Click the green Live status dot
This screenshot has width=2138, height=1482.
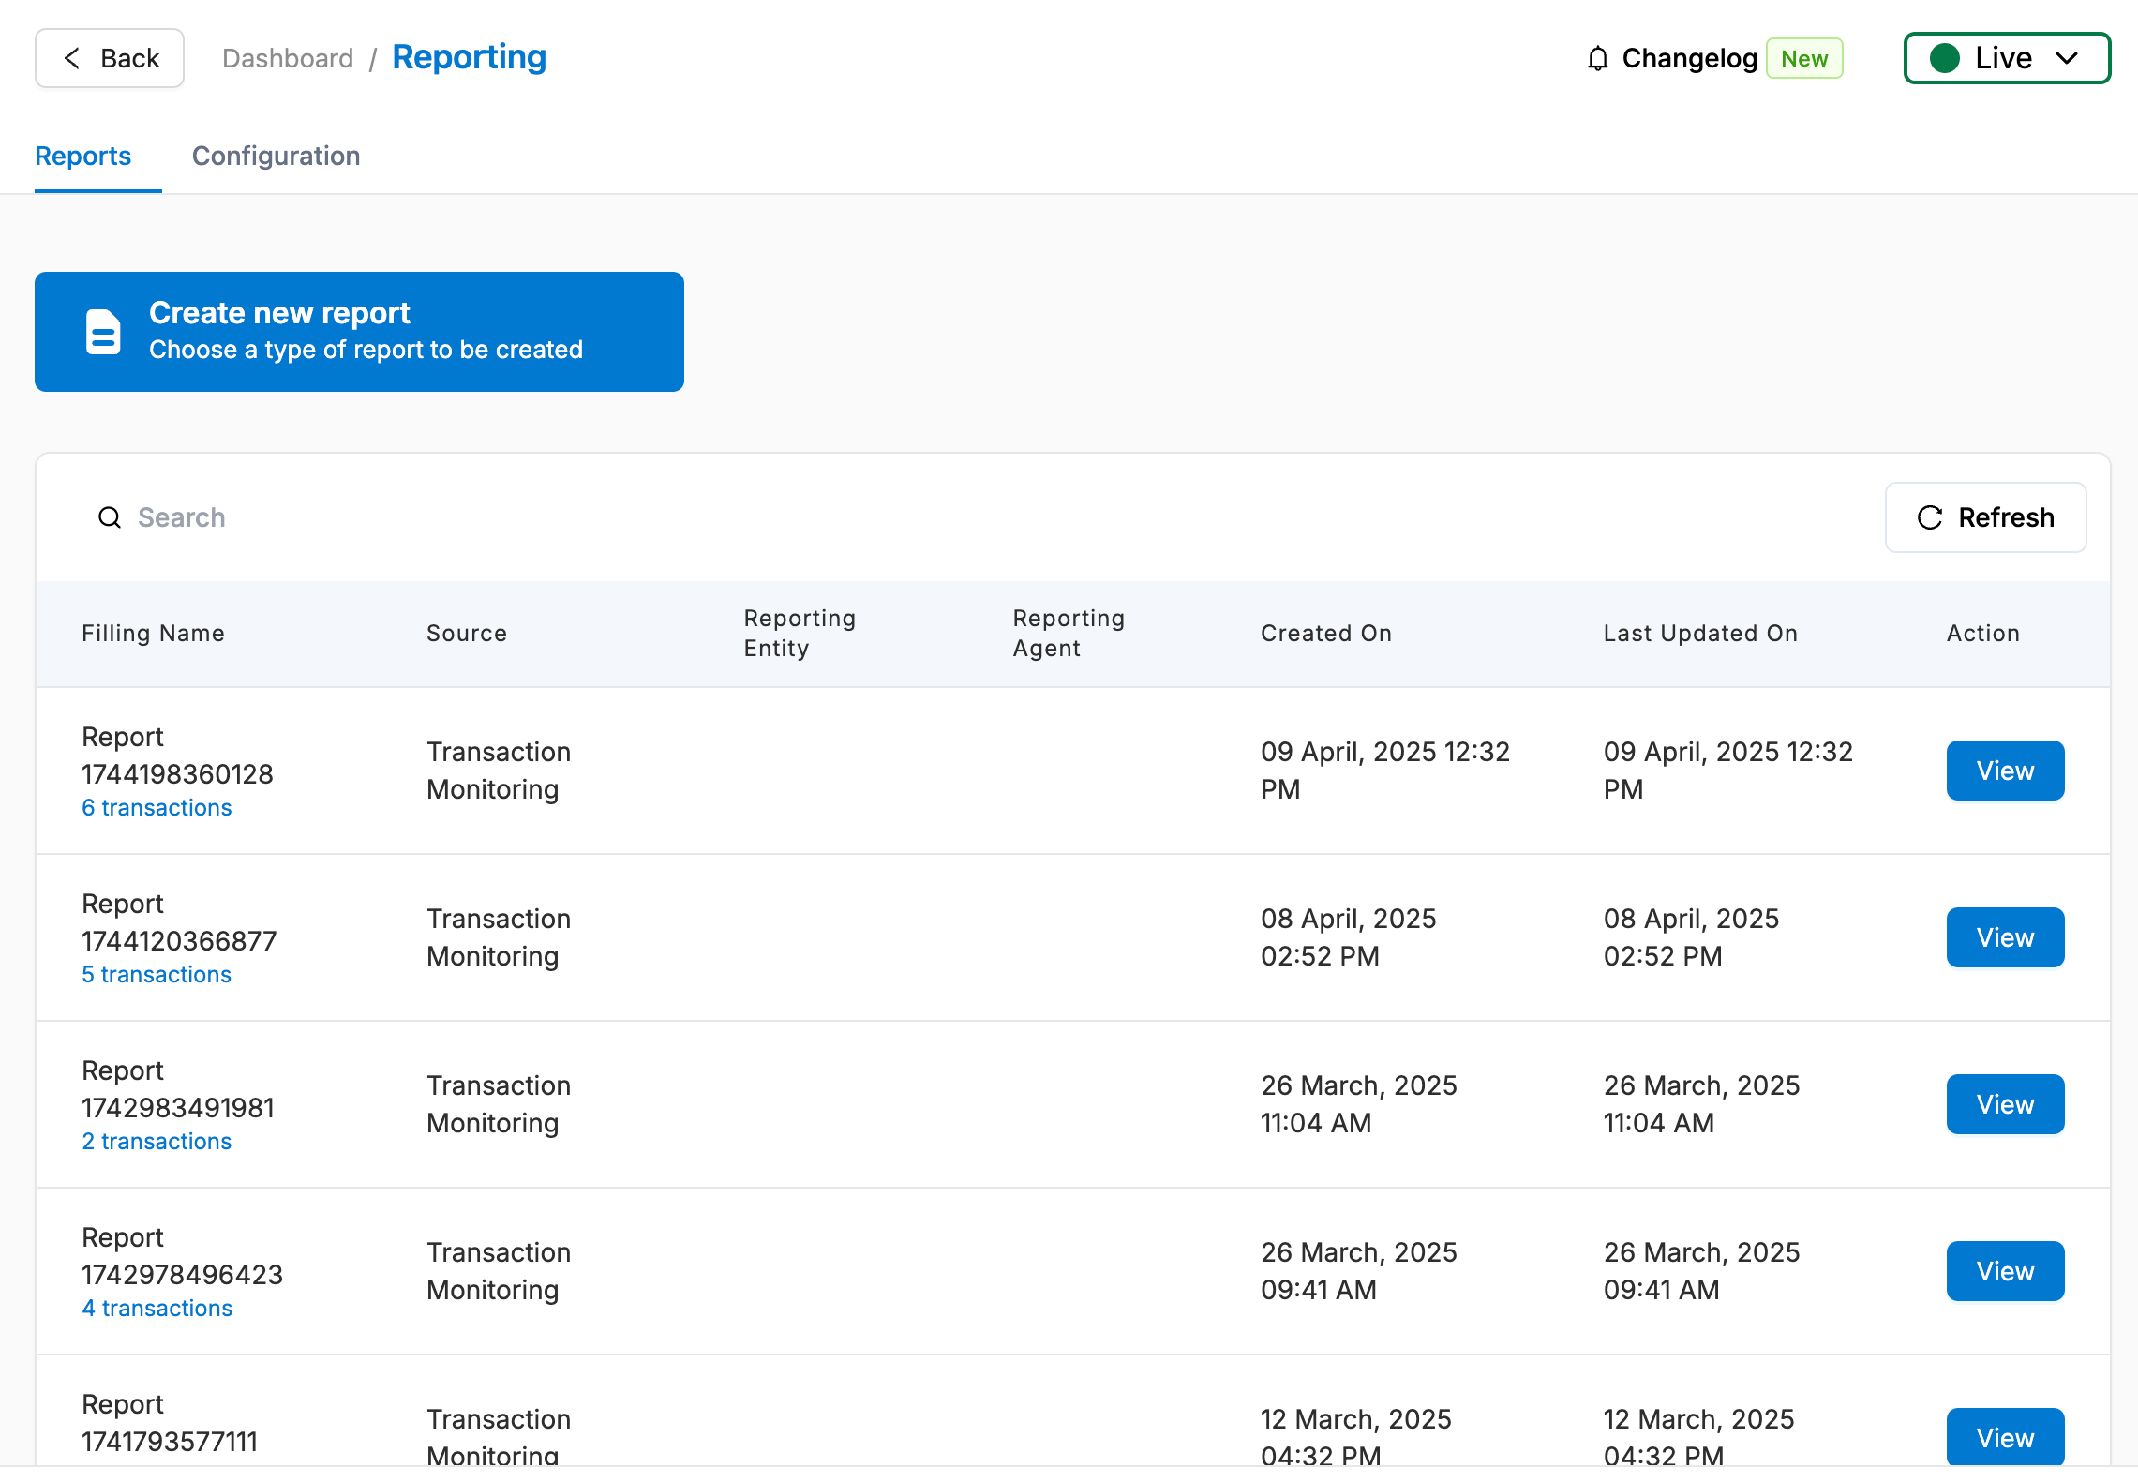(x=1945, y=58)
